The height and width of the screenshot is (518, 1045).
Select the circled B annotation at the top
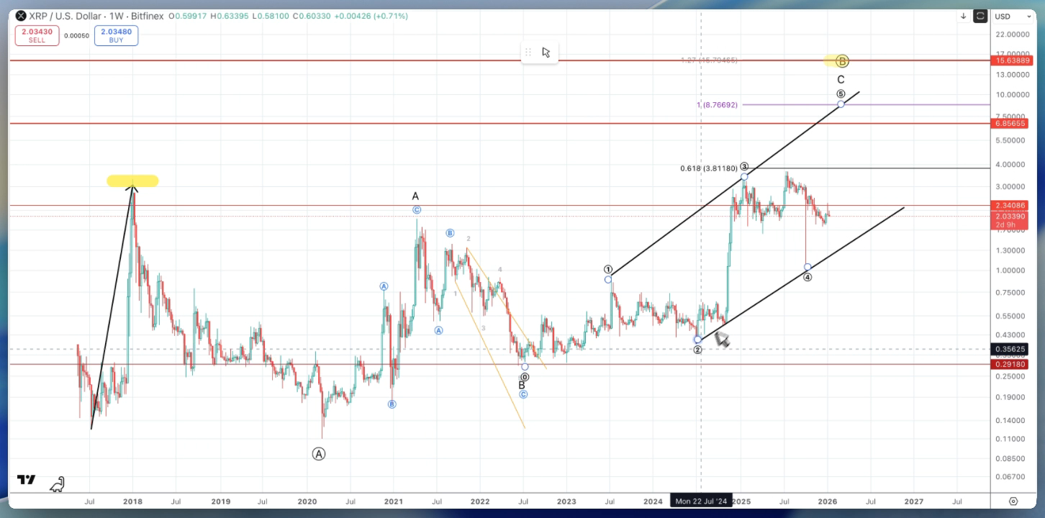click(841, 61)
